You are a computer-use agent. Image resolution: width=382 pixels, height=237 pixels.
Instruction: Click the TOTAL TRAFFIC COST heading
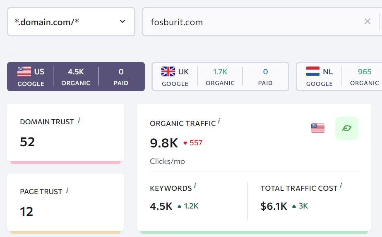pyautogui.click(x=299, y=188)
